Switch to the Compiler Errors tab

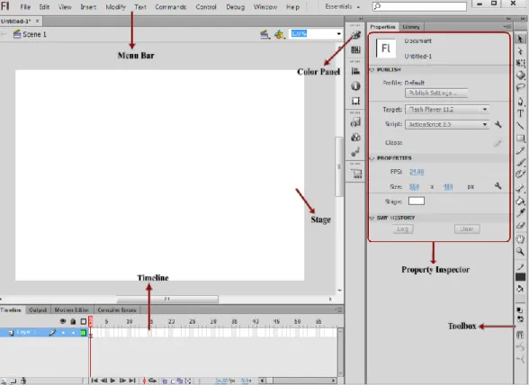pos(117,309)
